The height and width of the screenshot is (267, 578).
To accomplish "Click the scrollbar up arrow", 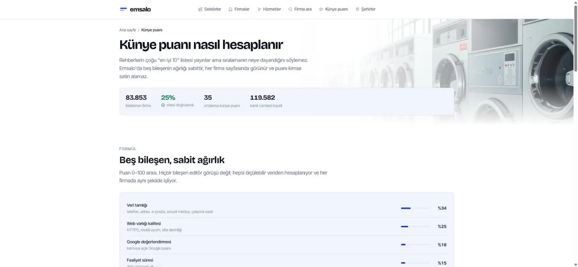I will (x=575, y=3).
